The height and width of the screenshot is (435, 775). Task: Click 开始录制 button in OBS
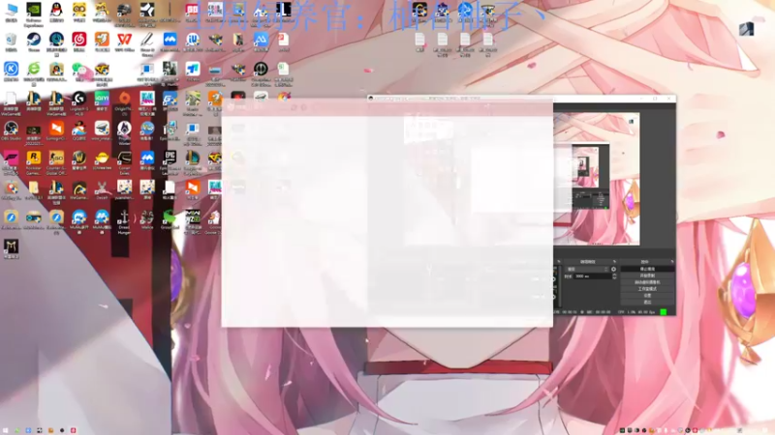(647, 275)
